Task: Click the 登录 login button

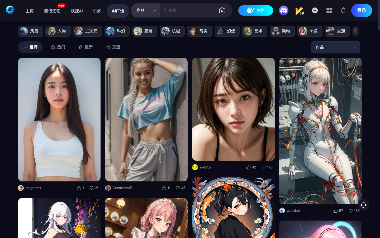Action: [x=362, y=10]
